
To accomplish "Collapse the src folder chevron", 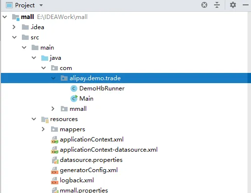I will point(15,37).
